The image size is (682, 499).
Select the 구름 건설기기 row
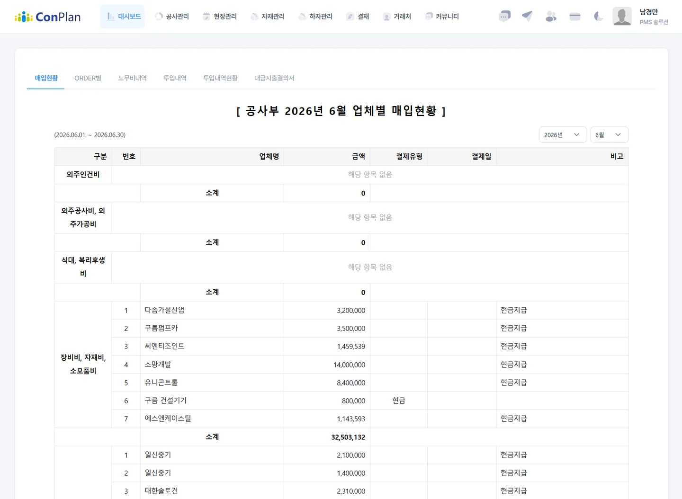click(370, 401)
